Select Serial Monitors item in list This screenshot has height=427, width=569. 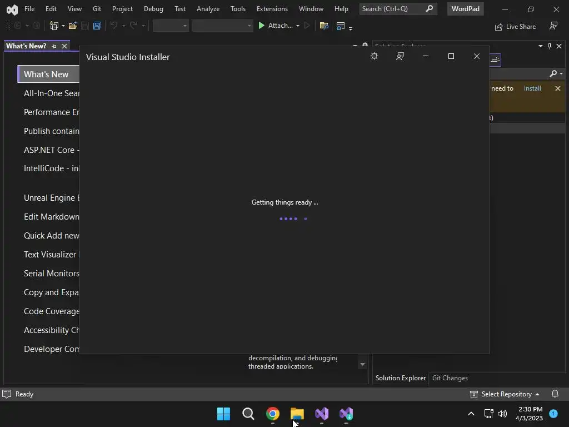coord(51,274)
